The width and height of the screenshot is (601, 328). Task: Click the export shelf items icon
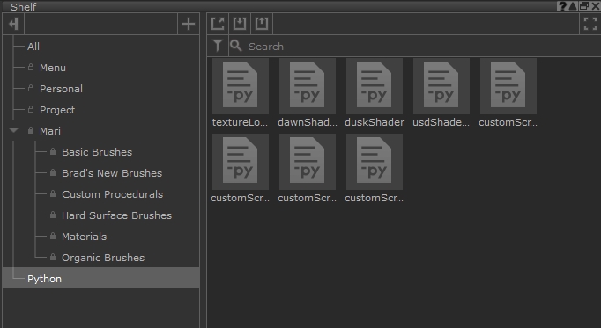point(262,24)
